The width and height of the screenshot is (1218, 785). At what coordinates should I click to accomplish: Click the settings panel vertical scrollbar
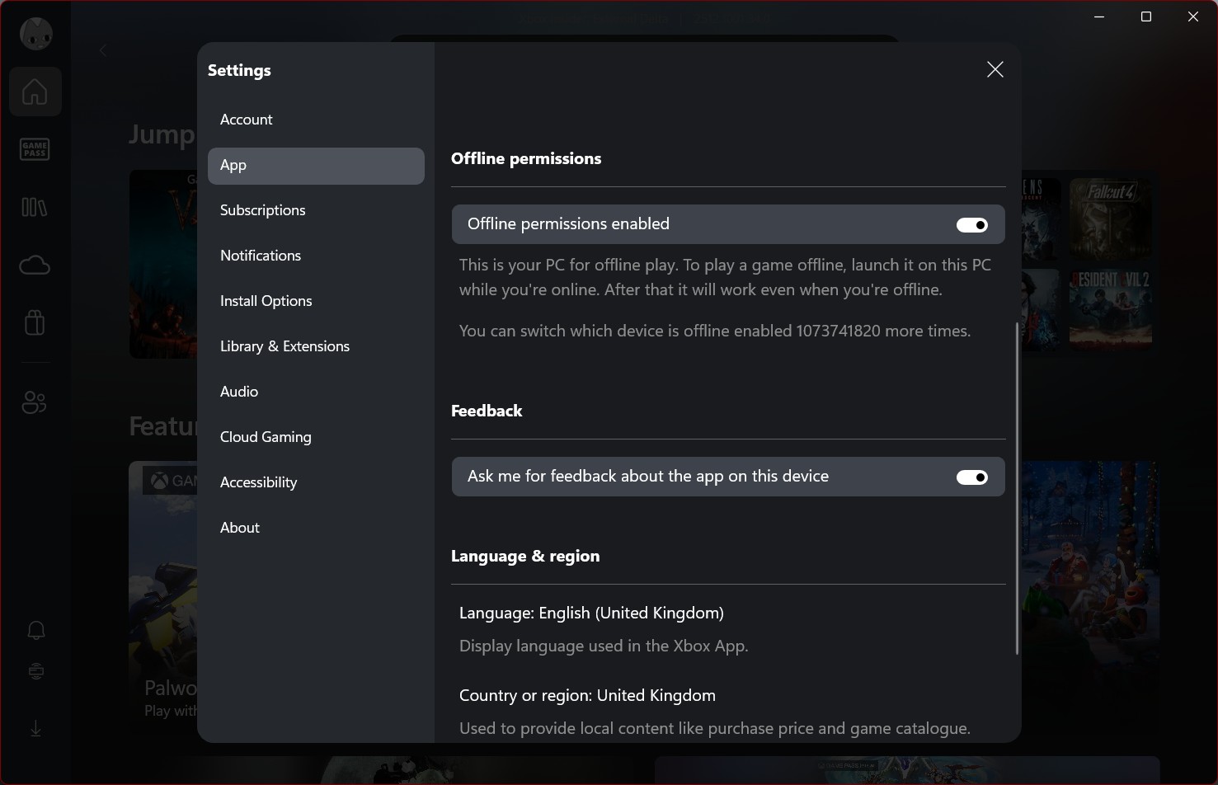tap(1017, 487)
